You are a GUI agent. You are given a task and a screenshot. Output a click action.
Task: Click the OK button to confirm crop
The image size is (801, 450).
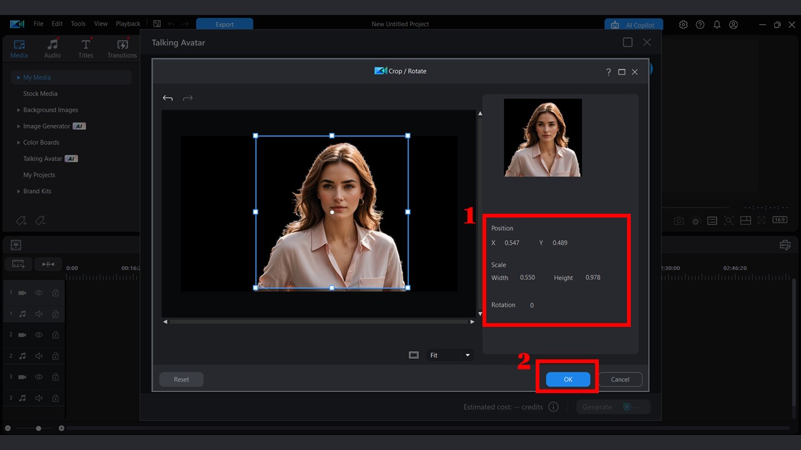[568, 379]
